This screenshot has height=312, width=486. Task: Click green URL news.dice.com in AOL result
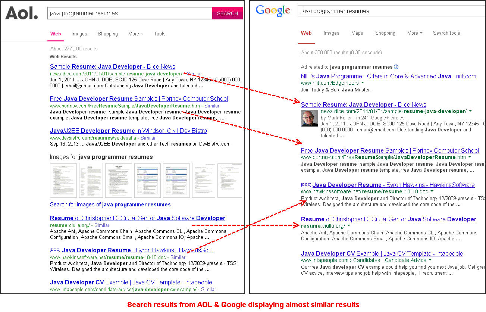(x=116, y=74)
